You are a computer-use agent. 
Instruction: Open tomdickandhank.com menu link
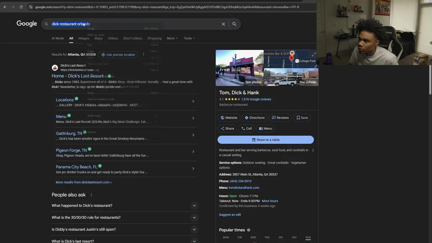(244, 188)
